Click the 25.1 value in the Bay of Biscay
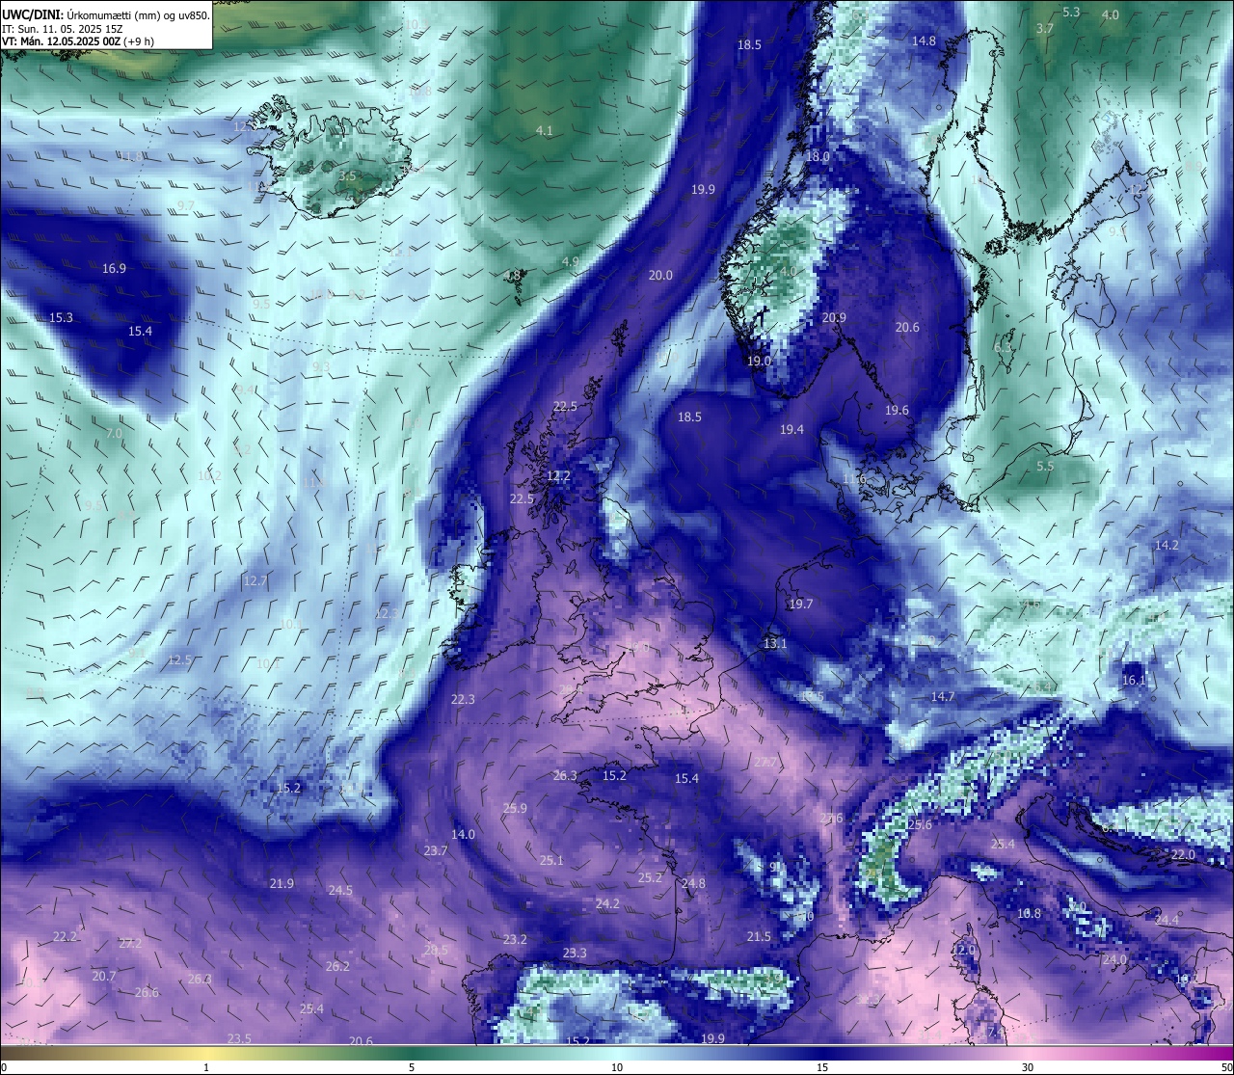The height and width of the screenshot is (1075, 1234). (x=551, y=860)
